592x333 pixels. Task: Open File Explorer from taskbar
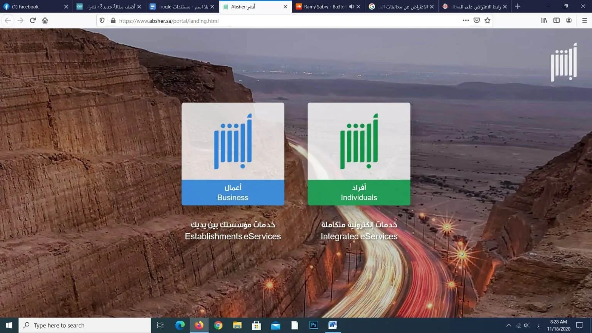tap(237, 325)
